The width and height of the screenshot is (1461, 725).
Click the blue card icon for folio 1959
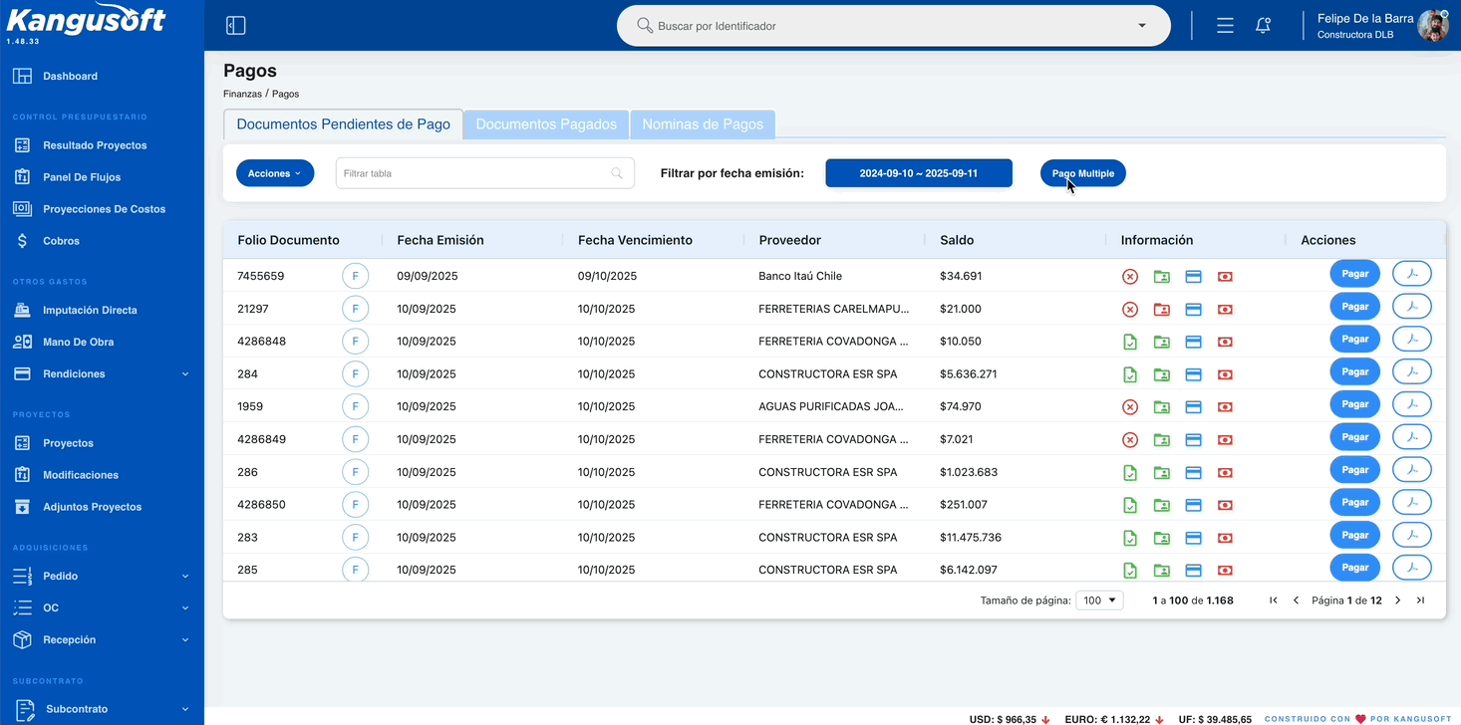1194,407
